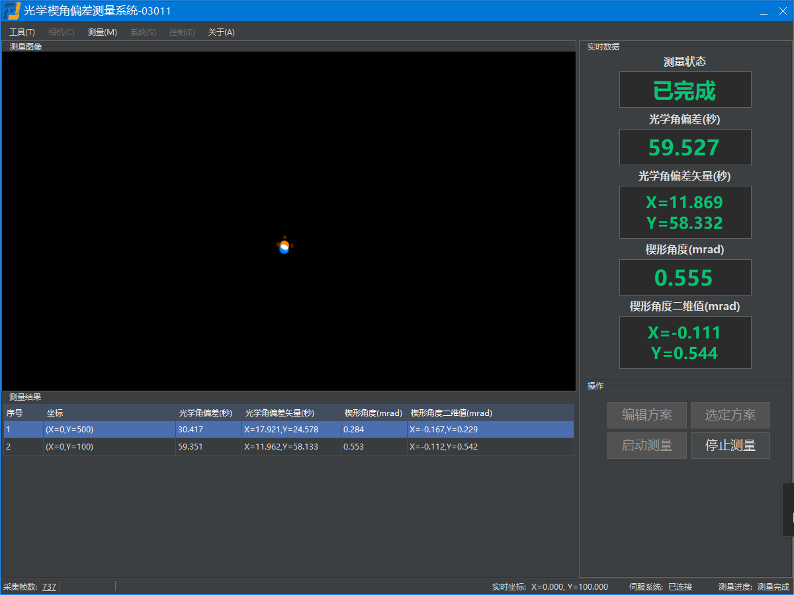The image size is (794, 595).
Task: Open the 系统(S) menu
Action: click(x=143, y=32)
